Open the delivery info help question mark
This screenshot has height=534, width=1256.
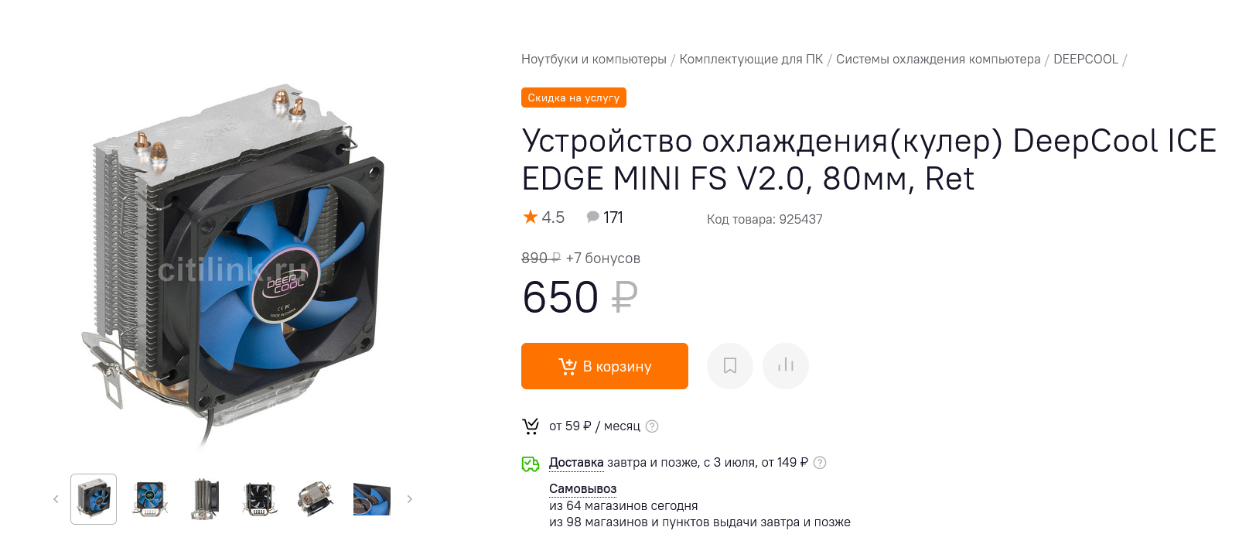pos(820,463)
